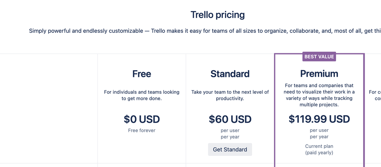This screenshot has width=381, height=167.
Task: Select the Standard plan title
Action: click(230, 74)
